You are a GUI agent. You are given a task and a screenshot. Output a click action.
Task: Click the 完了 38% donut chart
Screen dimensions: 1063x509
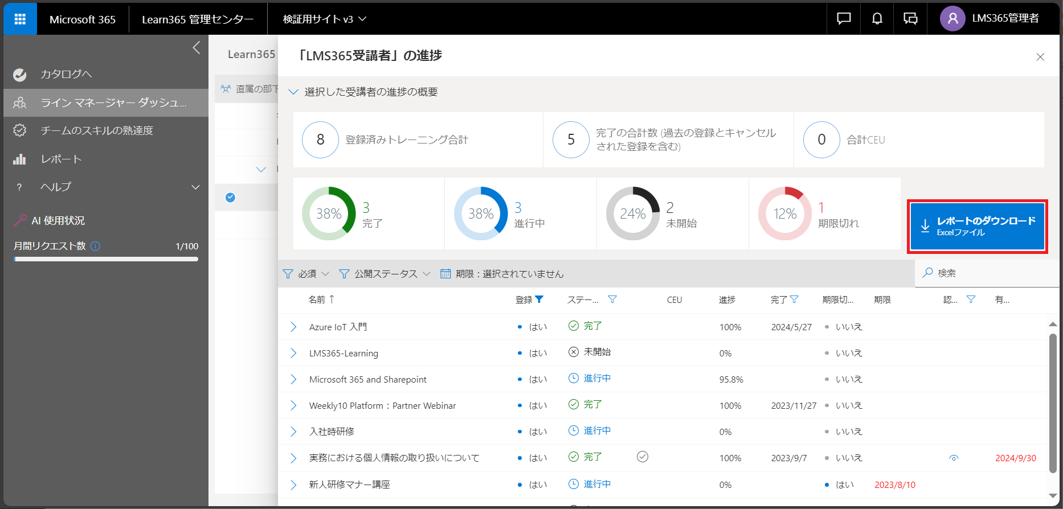click(x=329, y=214)
